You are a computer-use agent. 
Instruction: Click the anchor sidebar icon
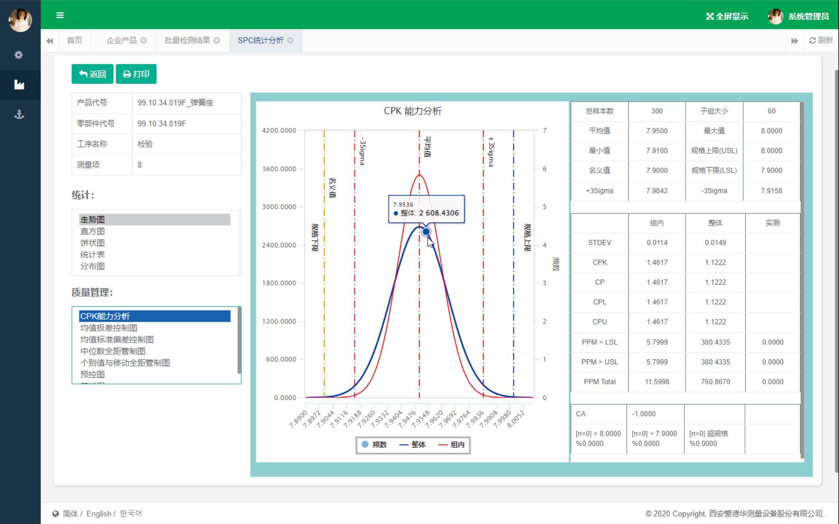tap(19, 114)
